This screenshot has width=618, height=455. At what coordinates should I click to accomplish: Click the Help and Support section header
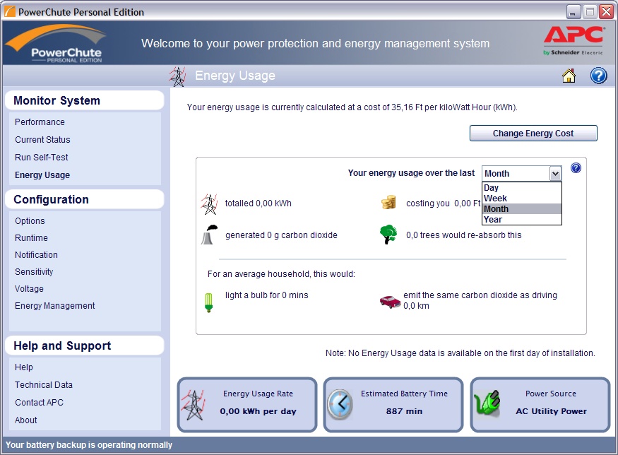tap(84, 345)
